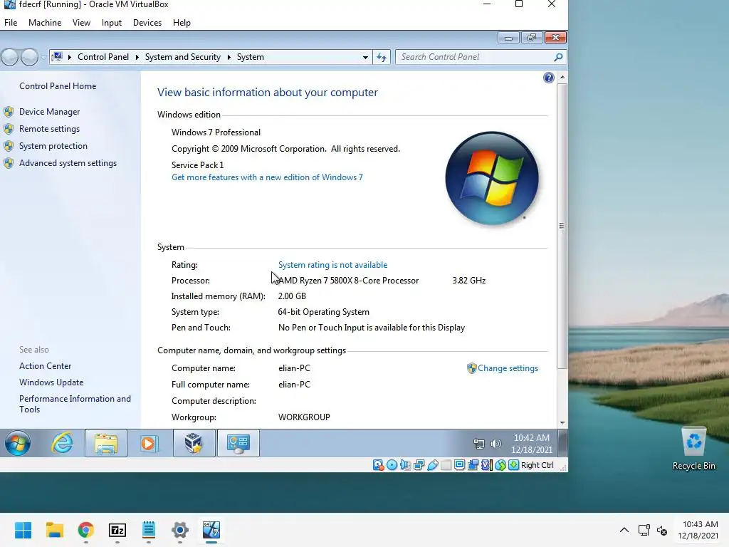Open recent pages dropdown near back buttons
Screen dimensions: 729x547
[x=43, y=57]
